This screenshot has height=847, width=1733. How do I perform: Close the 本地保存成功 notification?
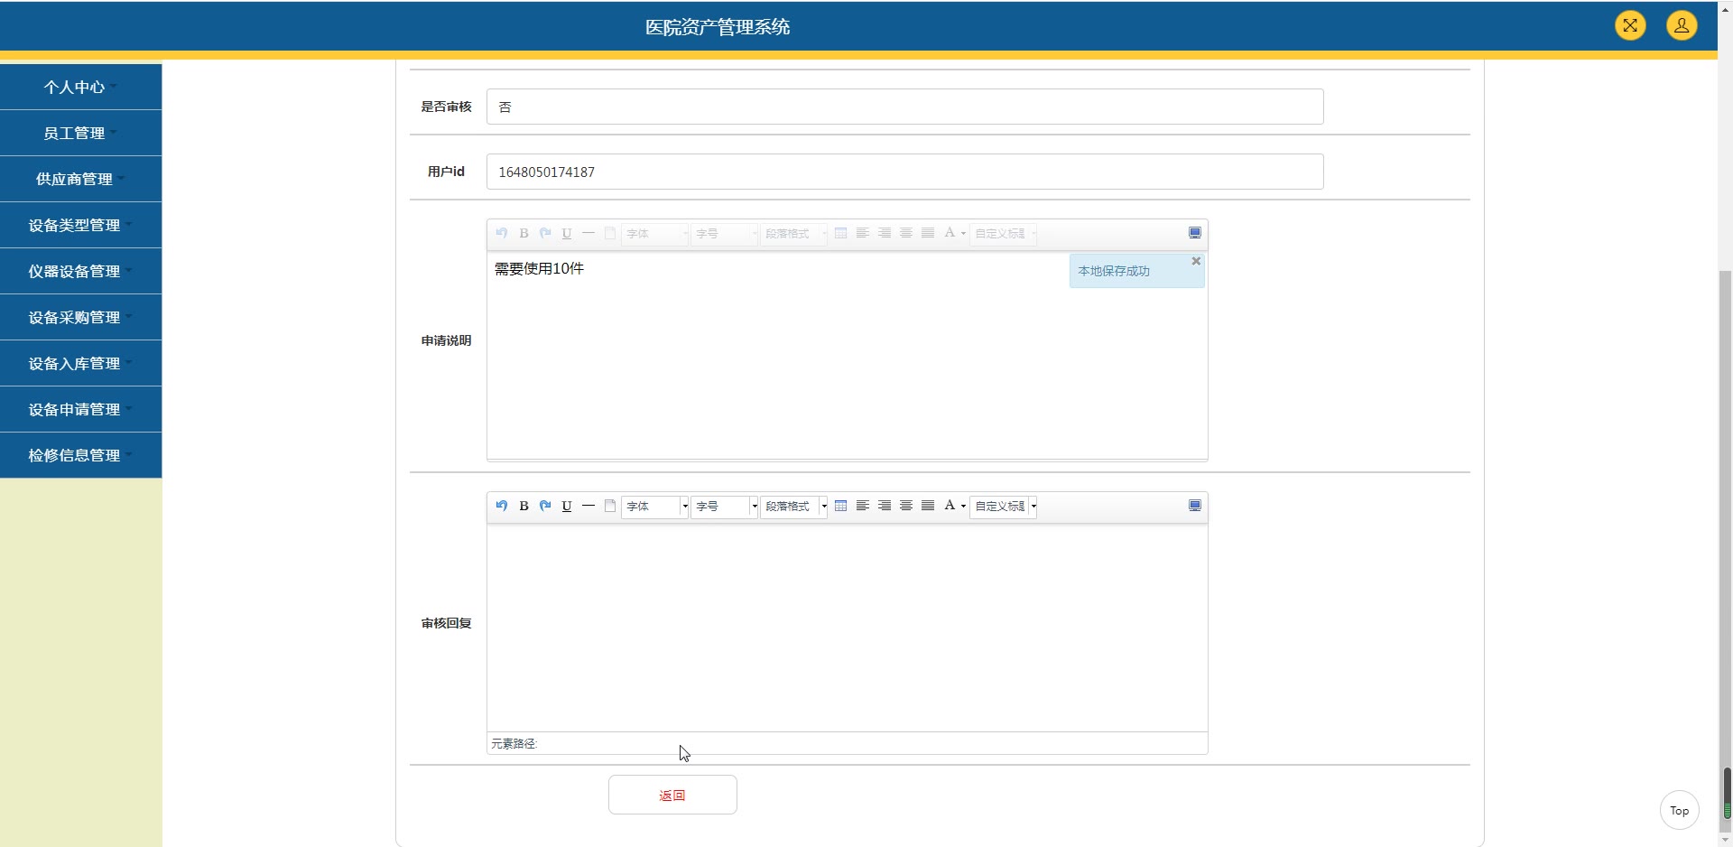[1196, 261]
